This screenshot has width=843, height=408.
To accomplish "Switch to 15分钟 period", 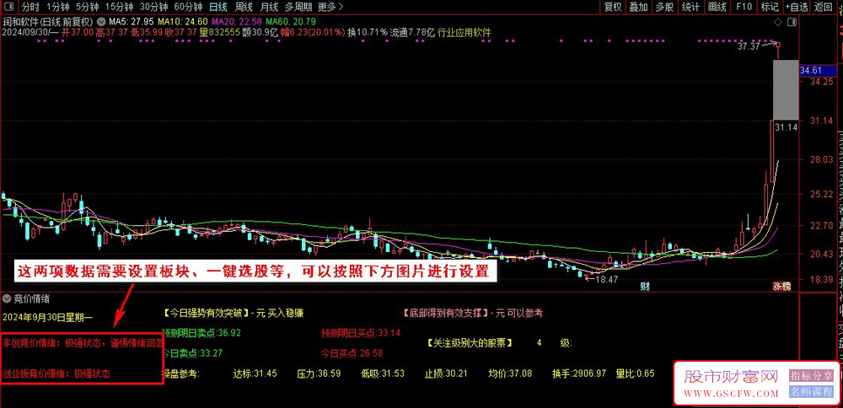I will pos(119,7).
